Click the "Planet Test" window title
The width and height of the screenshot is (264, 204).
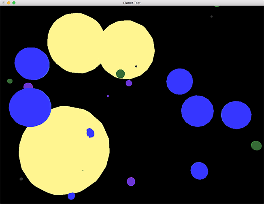[x=132, y=3]
